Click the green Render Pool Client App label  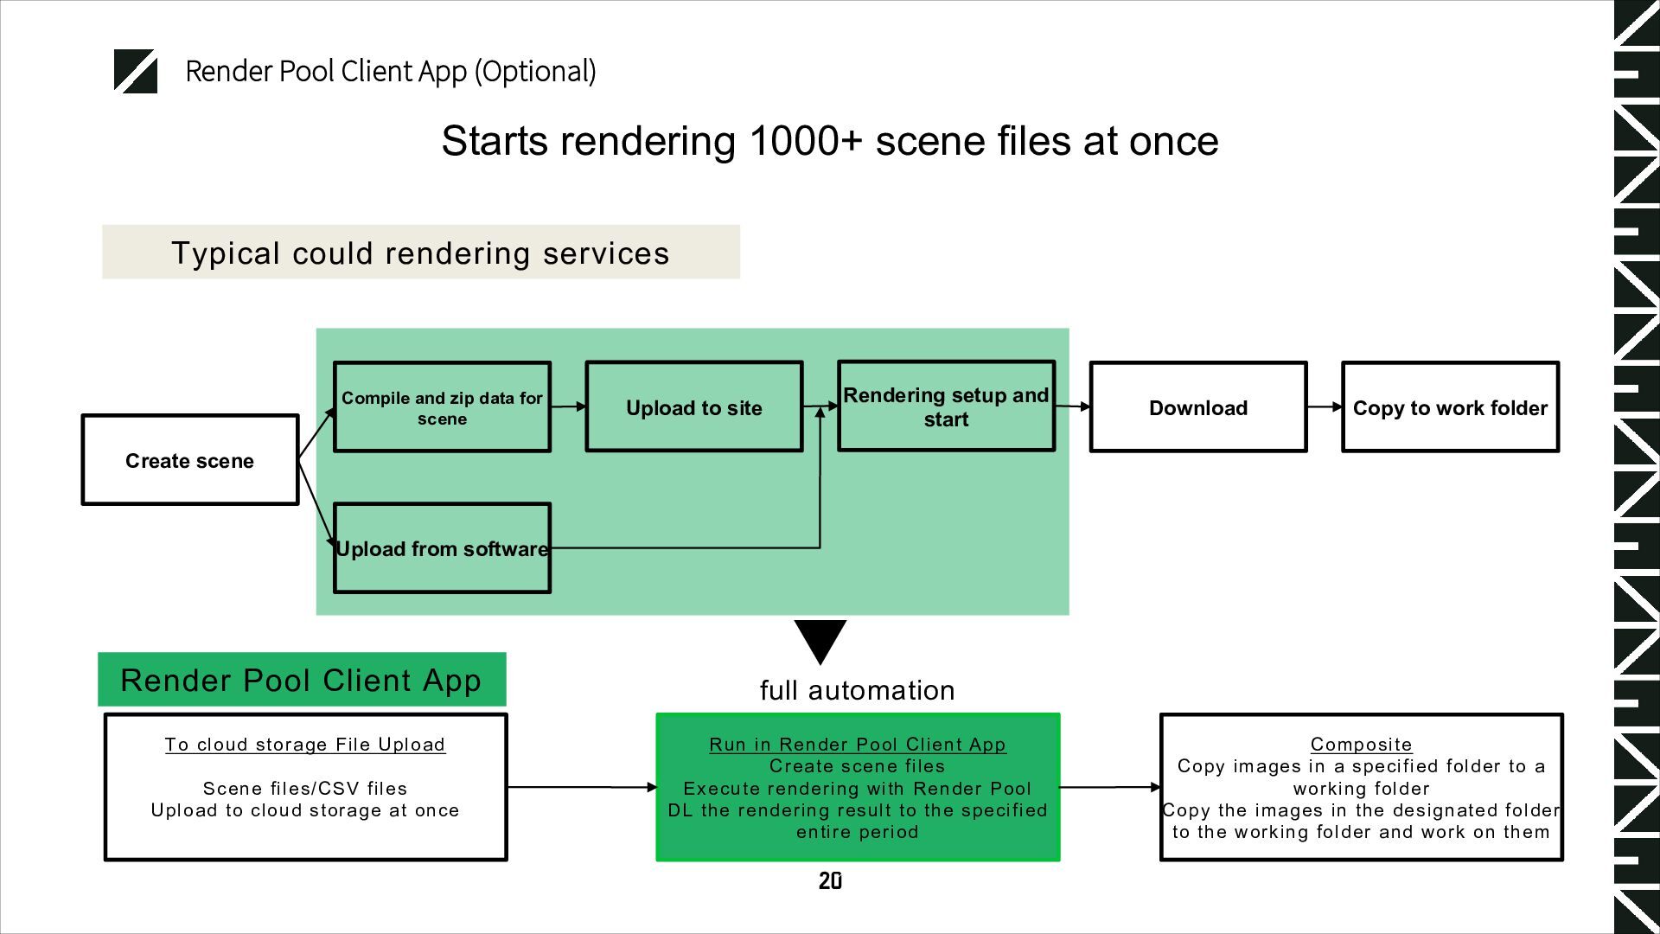301,680
